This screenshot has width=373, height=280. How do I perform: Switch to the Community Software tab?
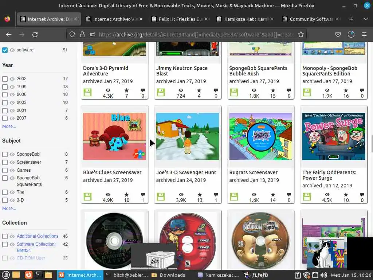311,19
